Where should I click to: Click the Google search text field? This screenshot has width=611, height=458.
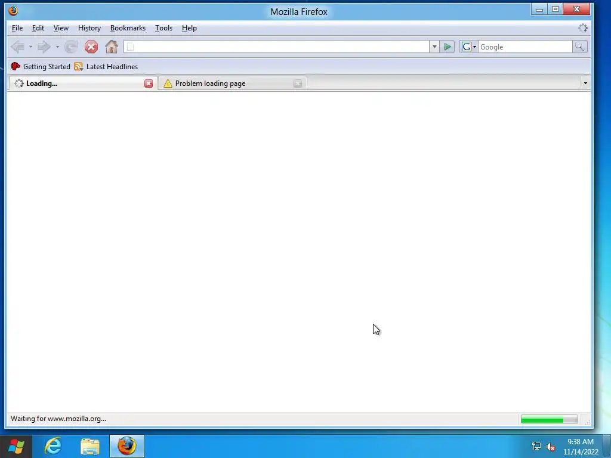525,47
